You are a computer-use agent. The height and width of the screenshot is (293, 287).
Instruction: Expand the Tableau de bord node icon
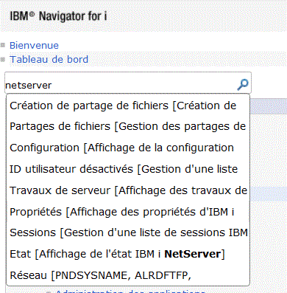coord(3,59)
